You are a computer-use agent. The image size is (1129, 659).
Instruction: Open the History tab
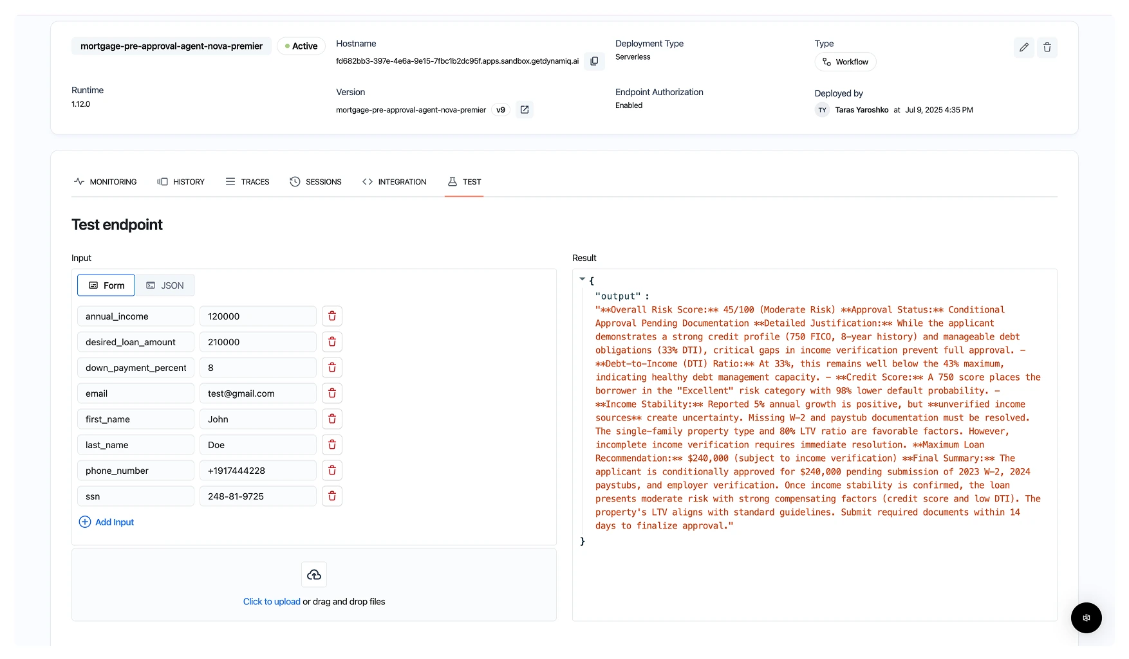(x=181, y=182)
